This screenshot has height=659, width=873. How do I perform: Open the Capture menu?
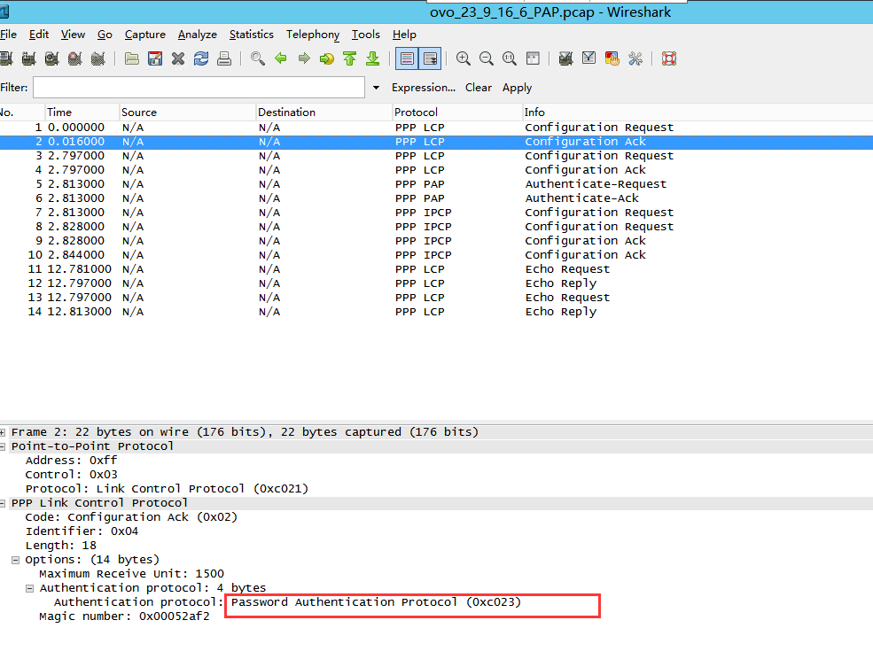tap(144, 35)
